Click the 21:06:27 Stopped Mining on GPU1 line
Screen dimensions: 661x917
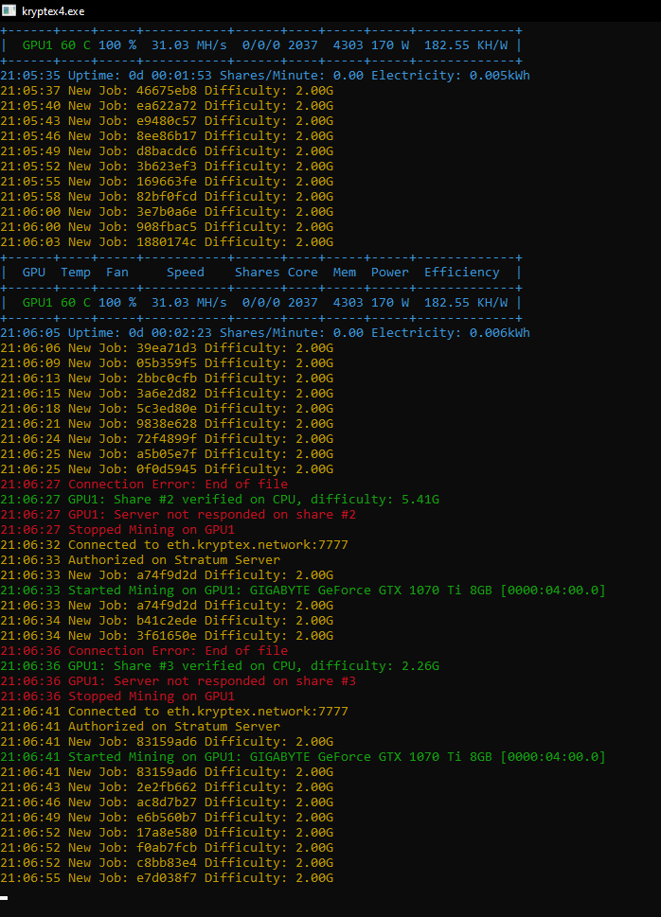click(117, 530)
